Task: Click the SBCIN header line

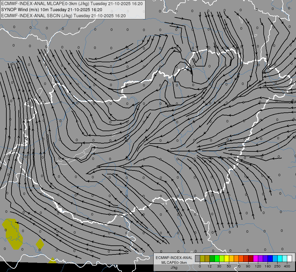Action: point(63,16)
